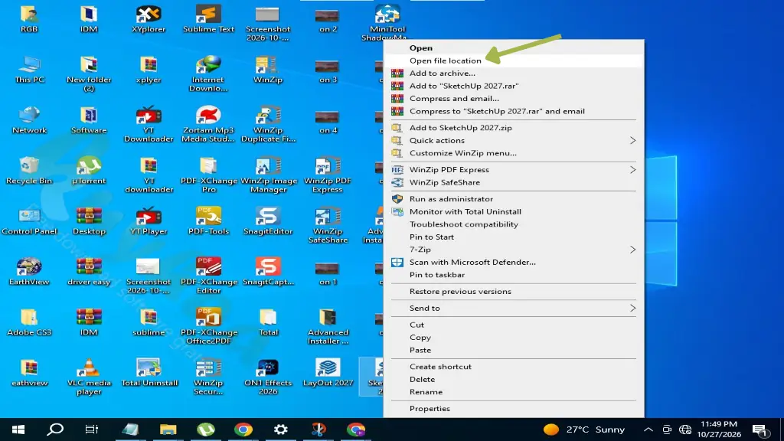784x441 pixels.
Task: Select the Control Panel desktop icon
Action: pyautogui.click(x=29, y=221)
